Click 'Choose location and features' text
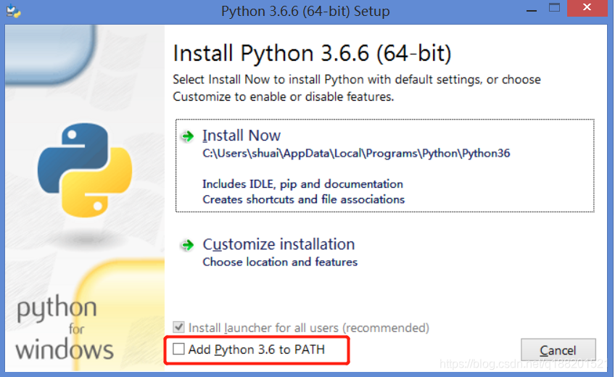 (x=280, y=262)
